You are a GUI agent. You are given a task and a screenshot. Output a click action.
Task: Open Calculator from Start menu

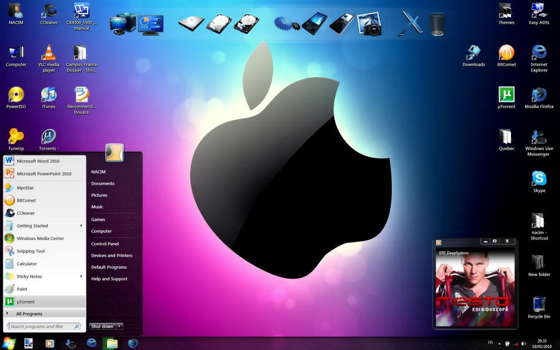click(x=45, y=264)
